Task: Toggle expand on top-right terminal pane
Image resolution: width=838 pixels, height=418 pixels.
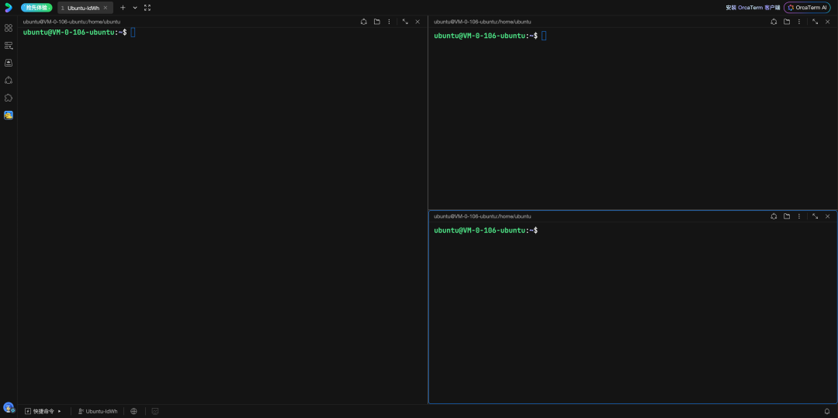Action: pos(815,22)
